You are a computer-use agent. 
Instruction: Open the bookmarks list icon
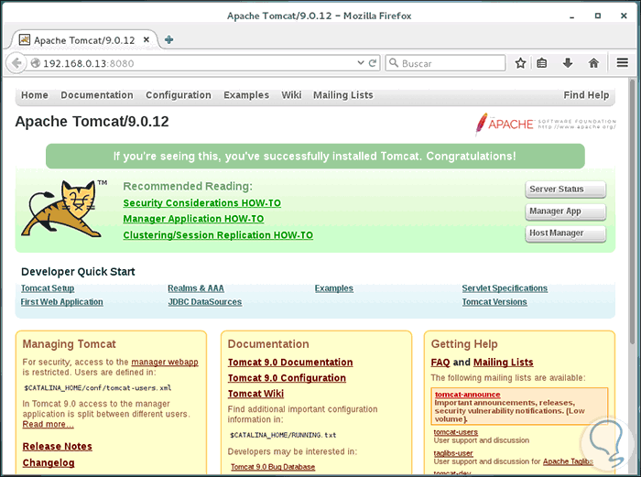tap(542, 63)
